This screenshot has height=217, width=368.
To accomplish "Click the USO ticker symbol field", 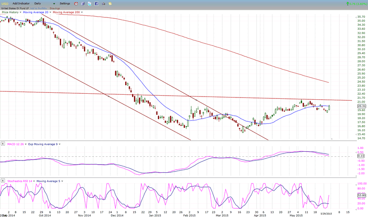I will 5,3.
